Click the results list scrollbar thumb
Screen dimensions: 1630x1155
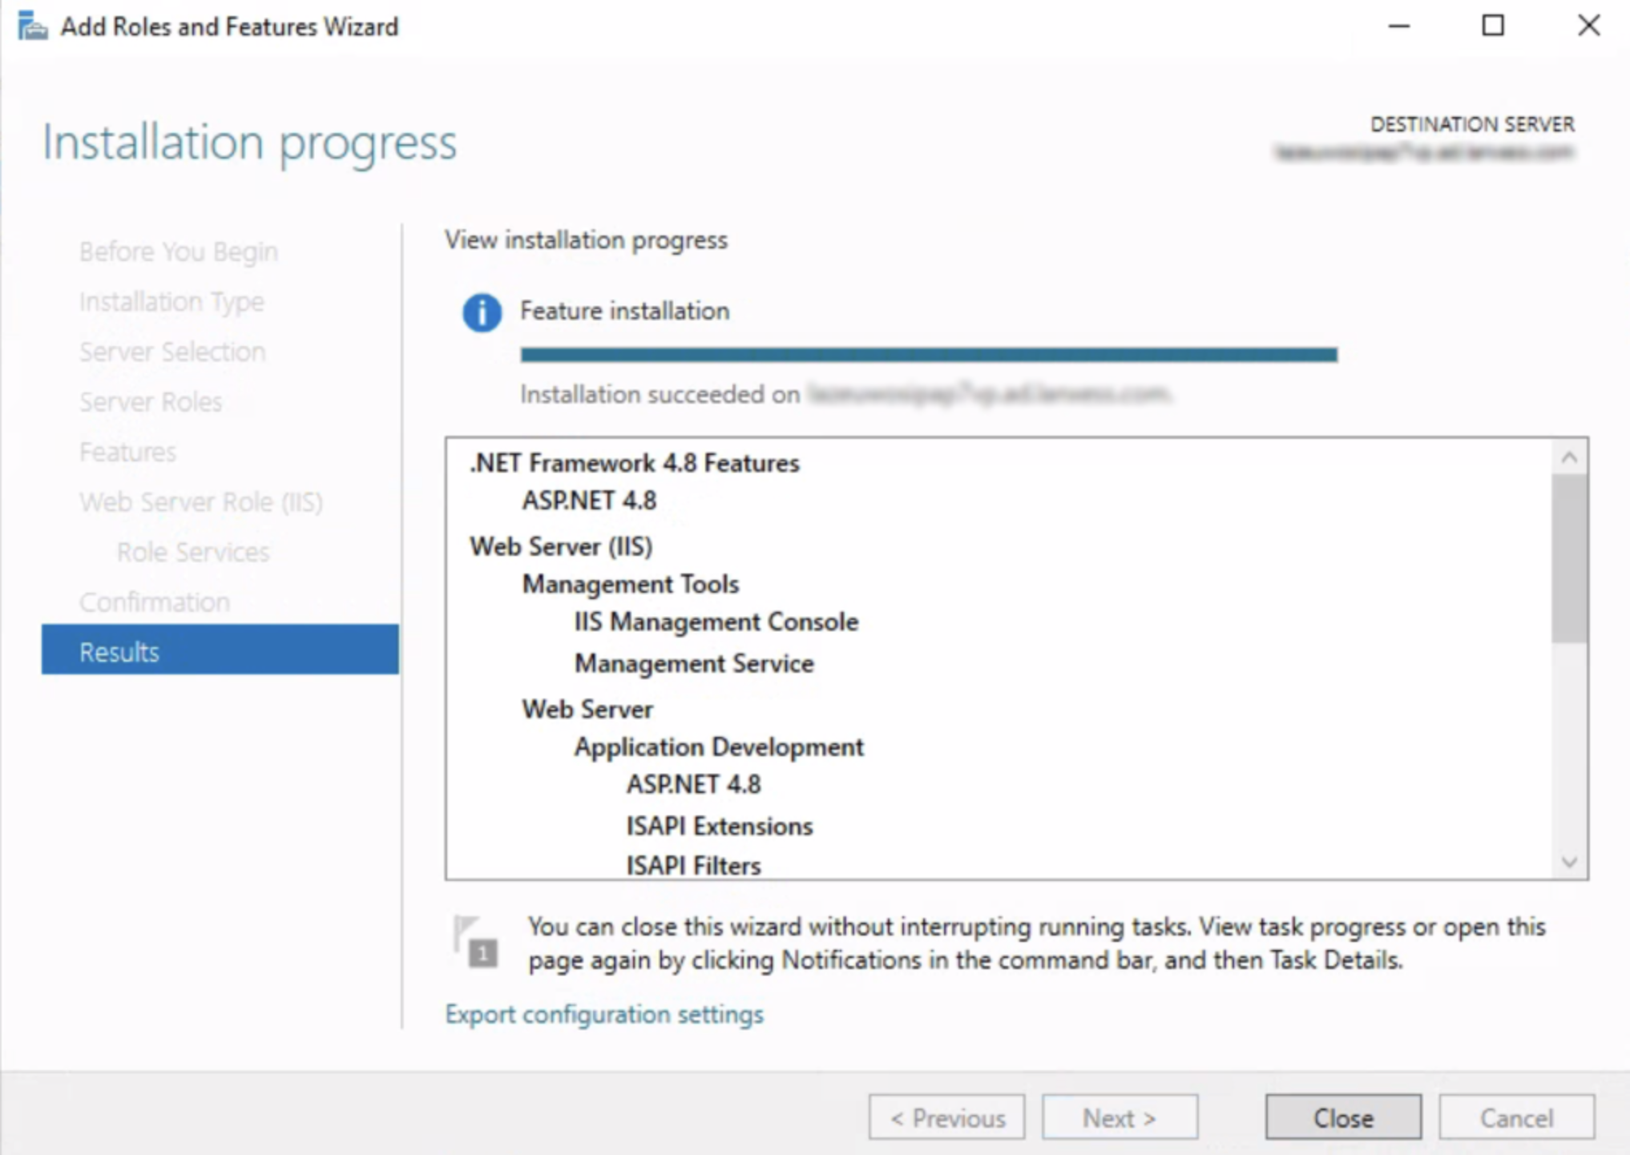coord(1568,558)
